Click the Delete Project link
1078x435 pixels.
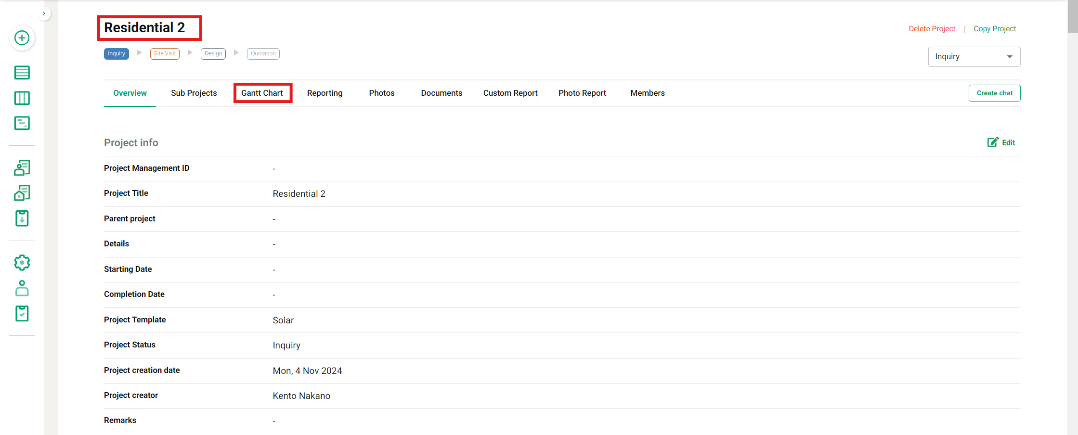[932, 28]
